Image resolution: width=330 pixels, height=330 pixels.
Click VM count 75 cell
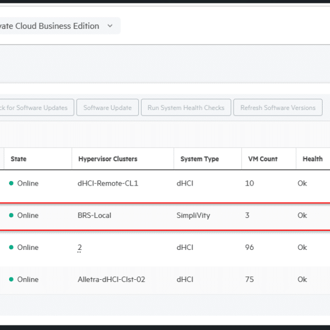[249, 279]
